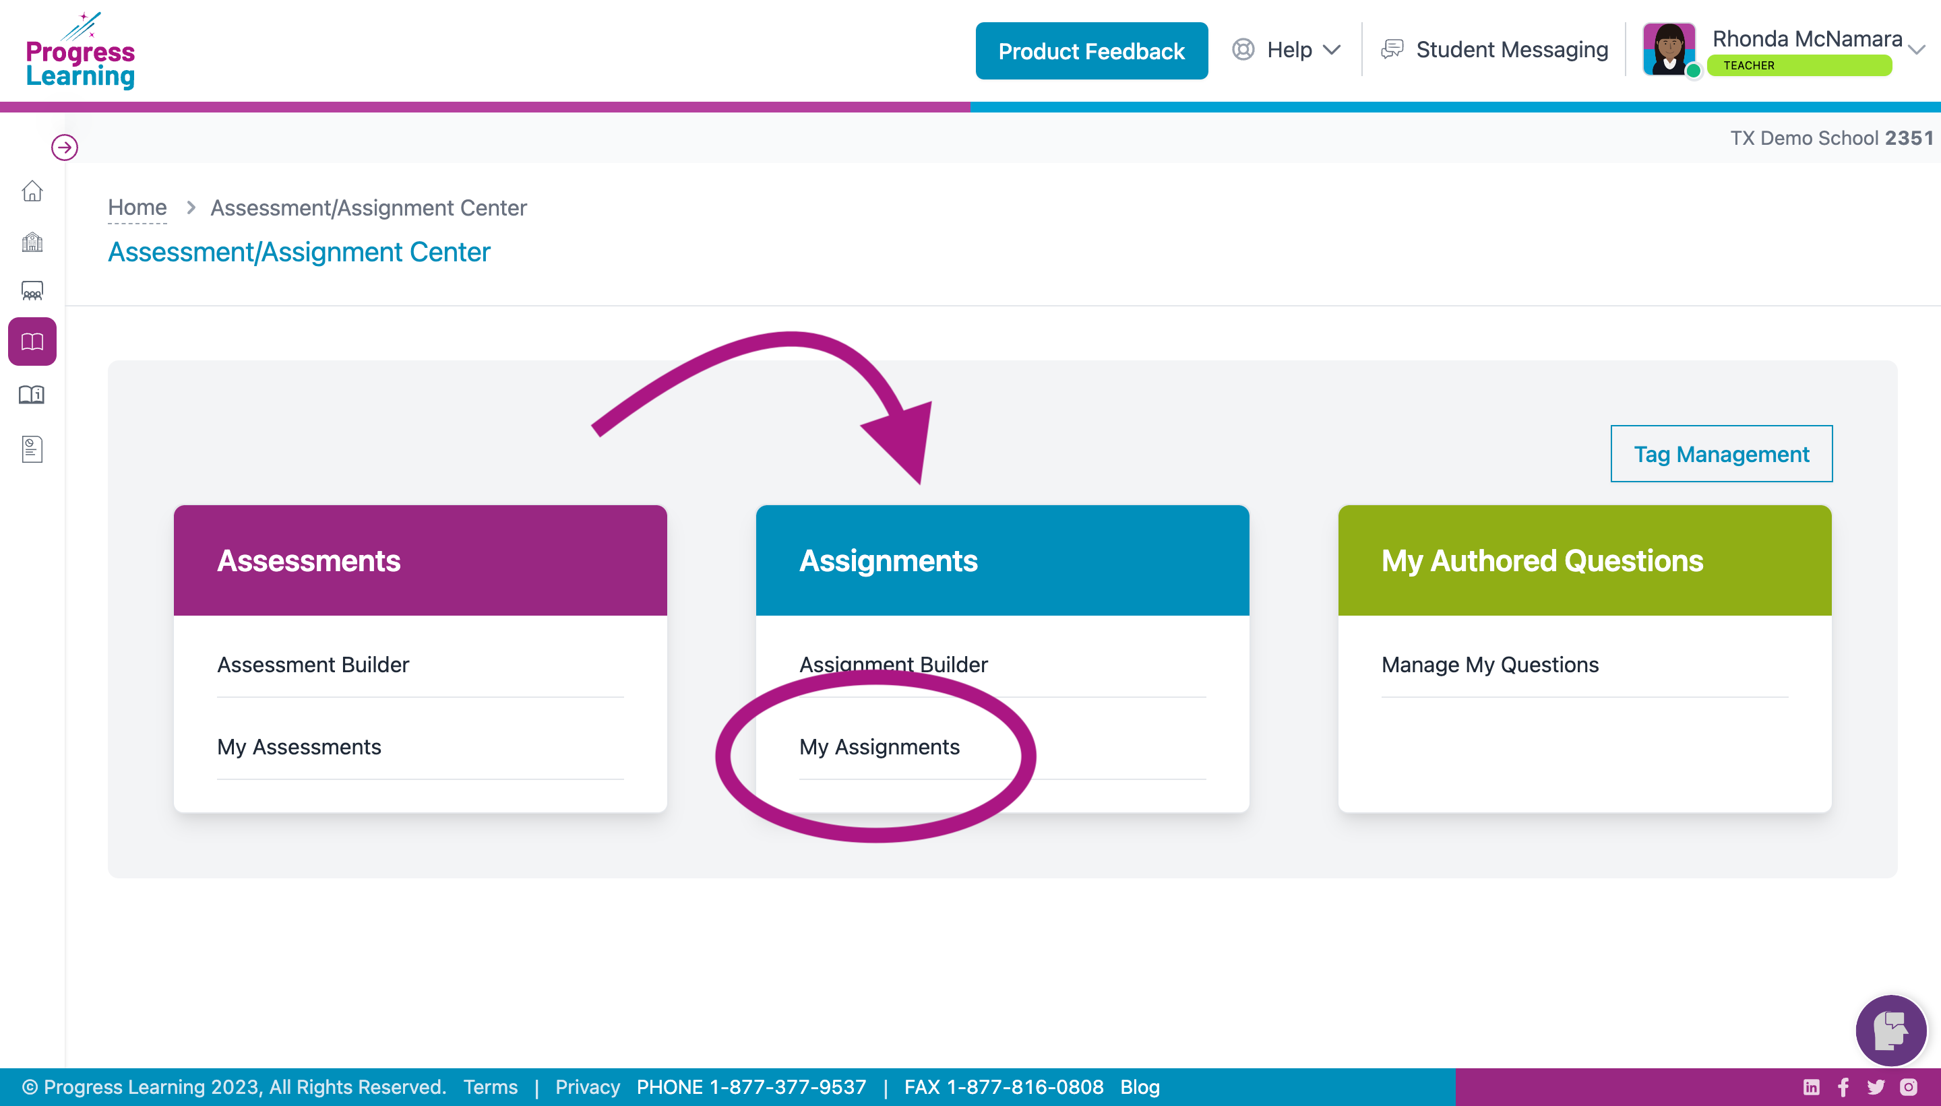Open the reports document icon in sidebar
Screen dimensions: 1941x1106
(32, 449)
